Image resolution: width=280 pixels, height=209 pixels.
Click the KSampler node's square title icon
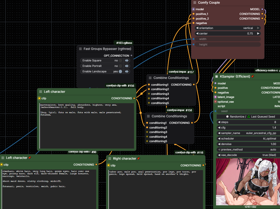pos(217,77)
